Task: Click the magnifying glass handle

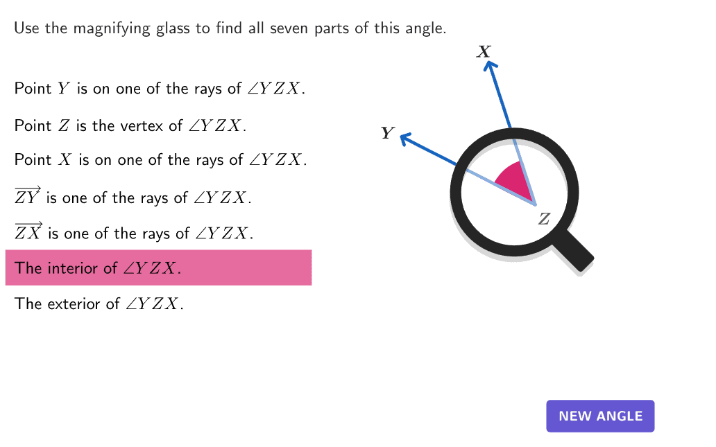Action: (x=575, y=249)
